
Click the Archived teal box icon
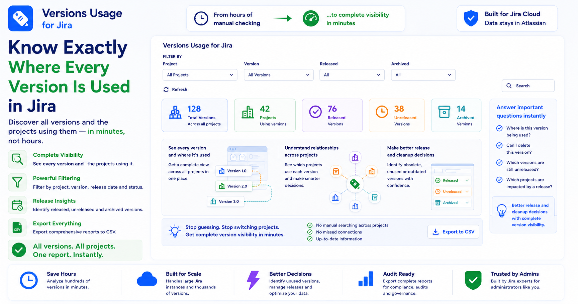tap(444, 112)
